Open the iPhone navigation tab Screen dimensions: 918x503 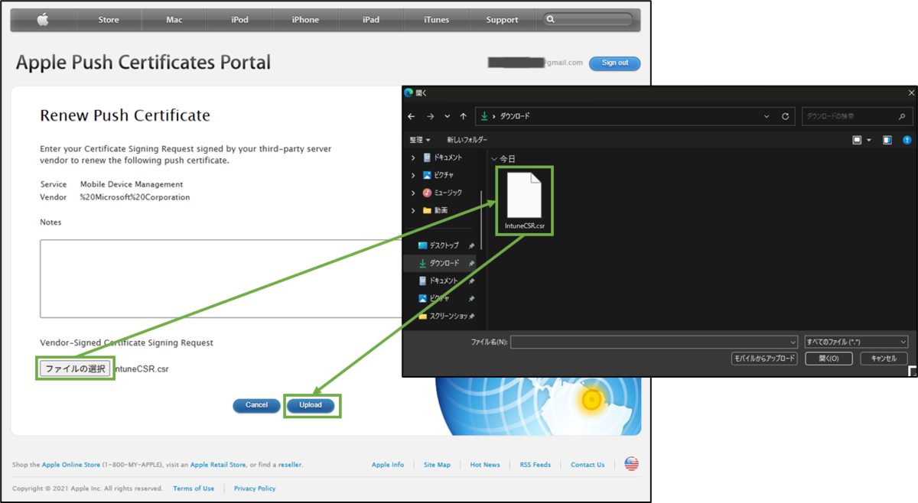click(x=305, y=20)
